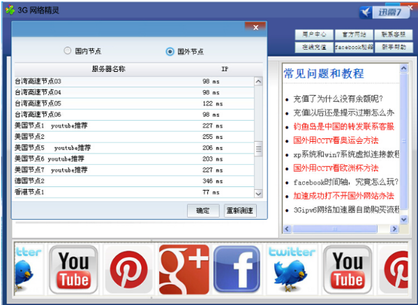Close the node selection dialog
Viewport: 418px width, 305px height.
point(255,27)
